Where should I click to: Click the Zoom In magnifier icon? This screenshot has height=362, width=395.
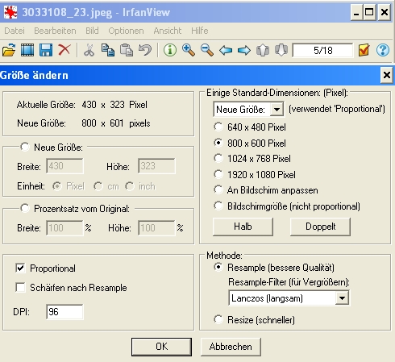click(189, 50)
